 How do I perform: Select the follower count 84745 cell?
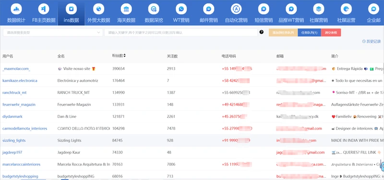point(118,140)
